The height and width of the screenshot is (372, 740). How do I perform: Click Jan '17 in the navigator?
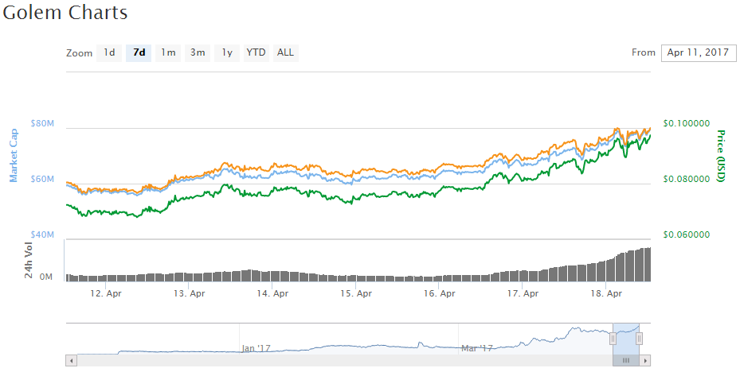click(x=256, y=348)
